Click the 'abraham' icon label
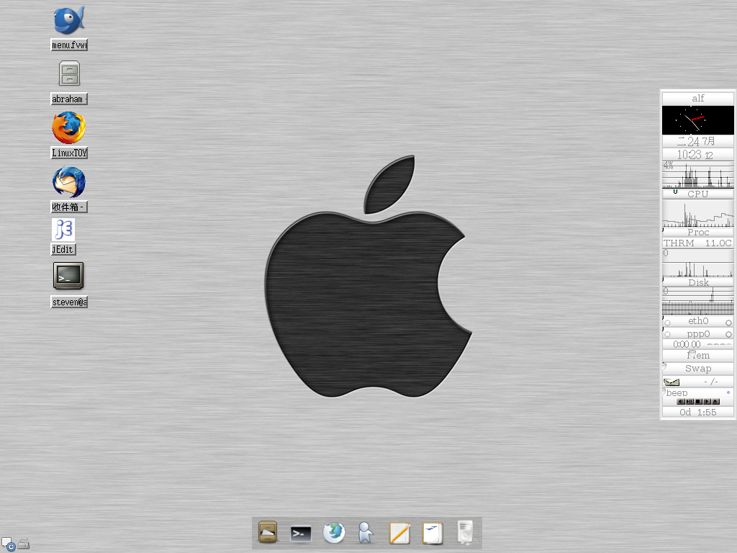This screenshot has height=553, width=737. 69,99
